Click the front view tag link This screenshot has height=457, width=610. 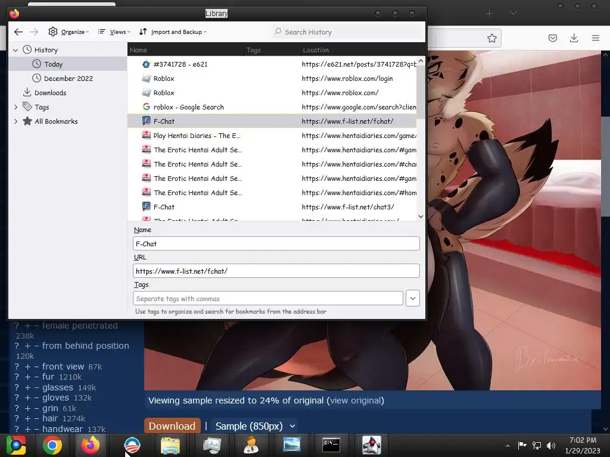click(63, 367)
